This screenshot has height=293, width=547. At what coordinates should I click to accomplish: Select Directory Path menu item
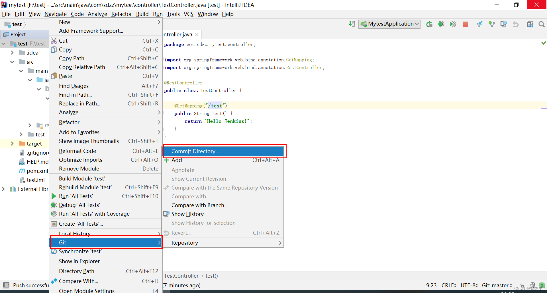106,271
